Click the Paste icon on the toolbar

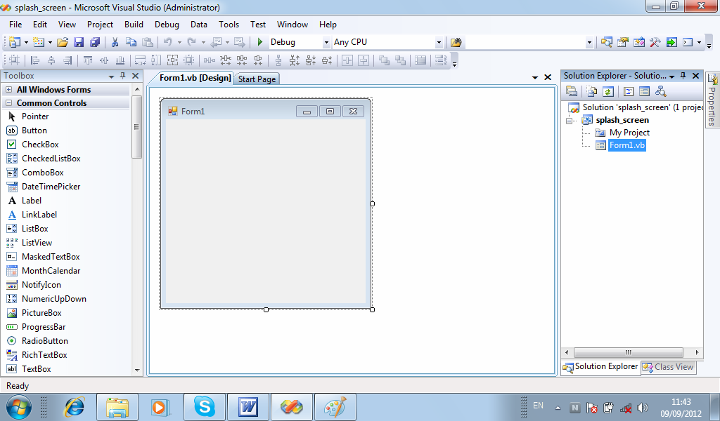[148, 41]
